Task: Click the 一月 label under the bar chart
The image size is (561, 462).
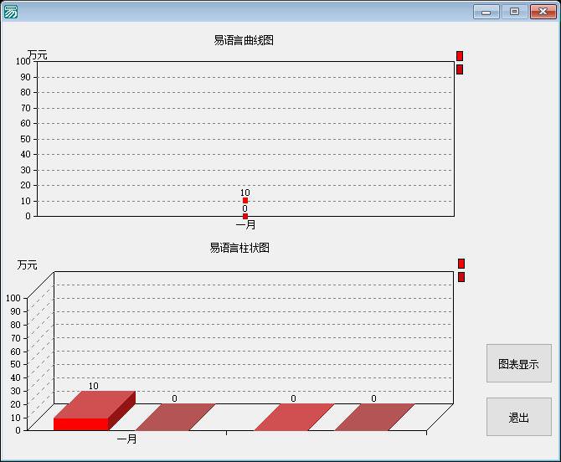Action: [126, 439]
